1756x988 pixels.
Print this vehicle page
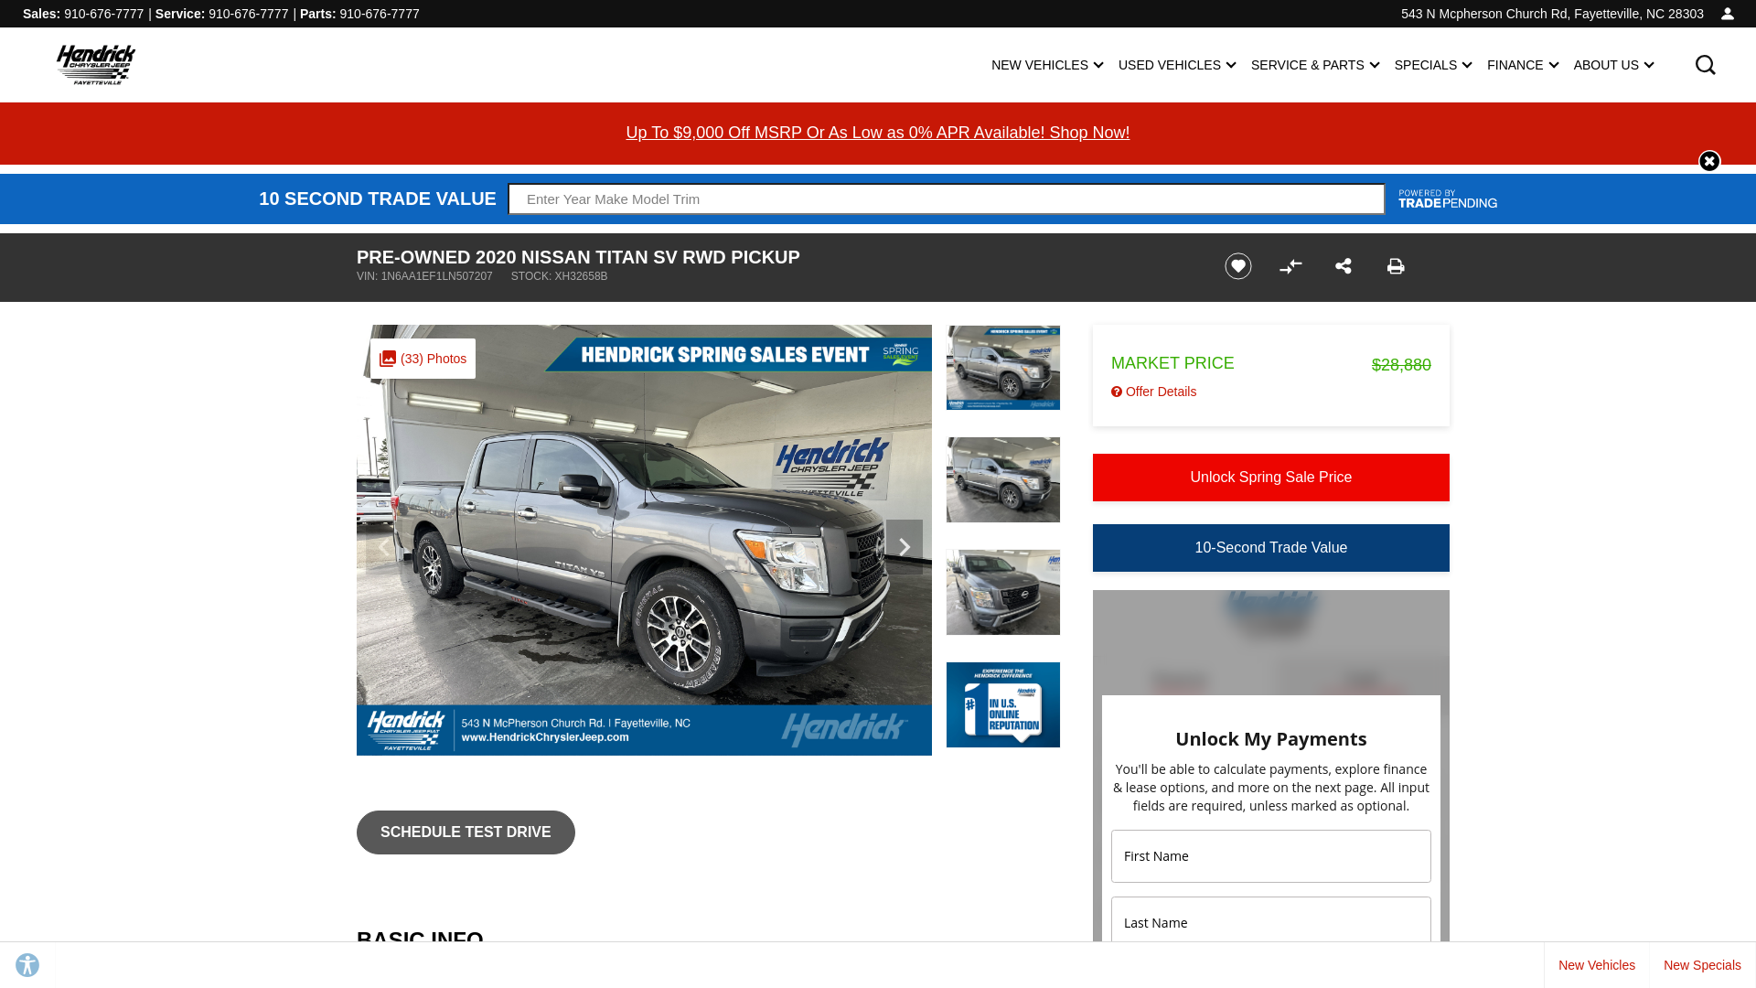(1396, 266)
